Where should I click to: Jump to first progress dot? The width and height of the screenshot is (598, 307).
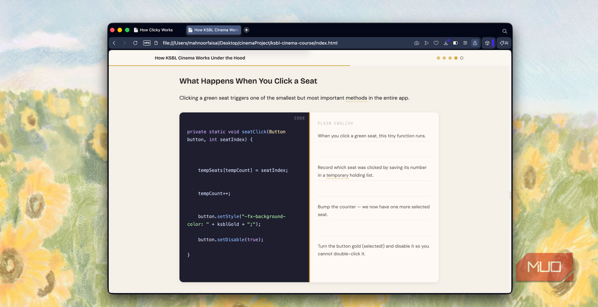click(438, 58)
